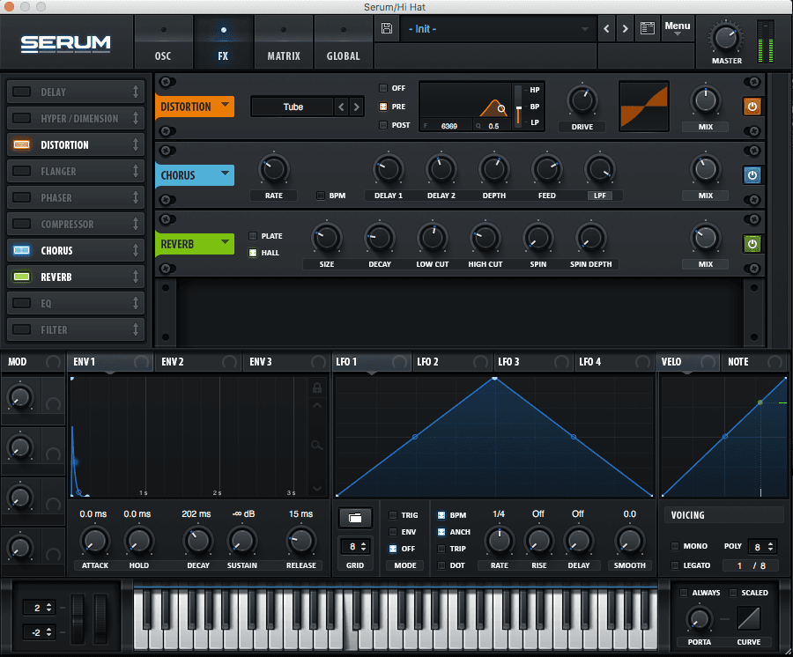
Task: Switch to the GLOBAL tab
Action: point(344,42)
